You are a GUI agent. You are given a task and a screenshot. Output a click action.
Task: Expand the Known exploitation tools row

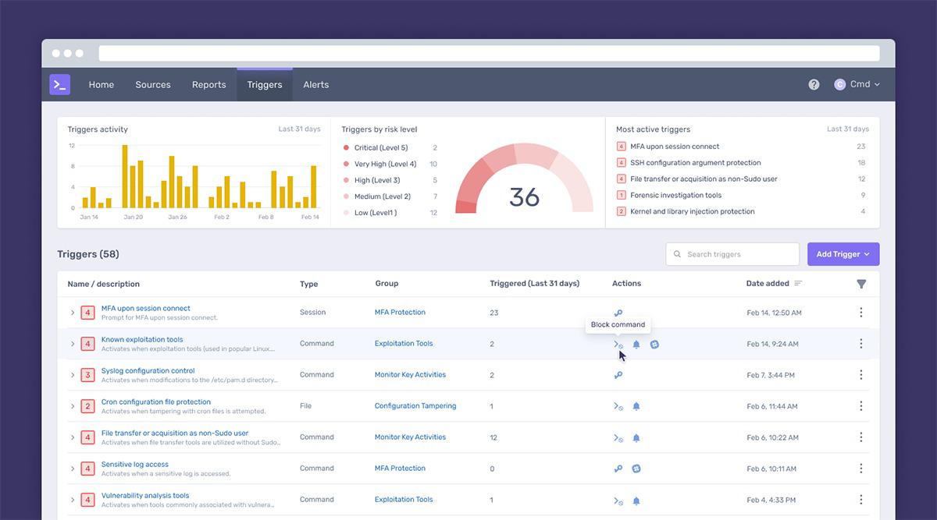point(73,344)
